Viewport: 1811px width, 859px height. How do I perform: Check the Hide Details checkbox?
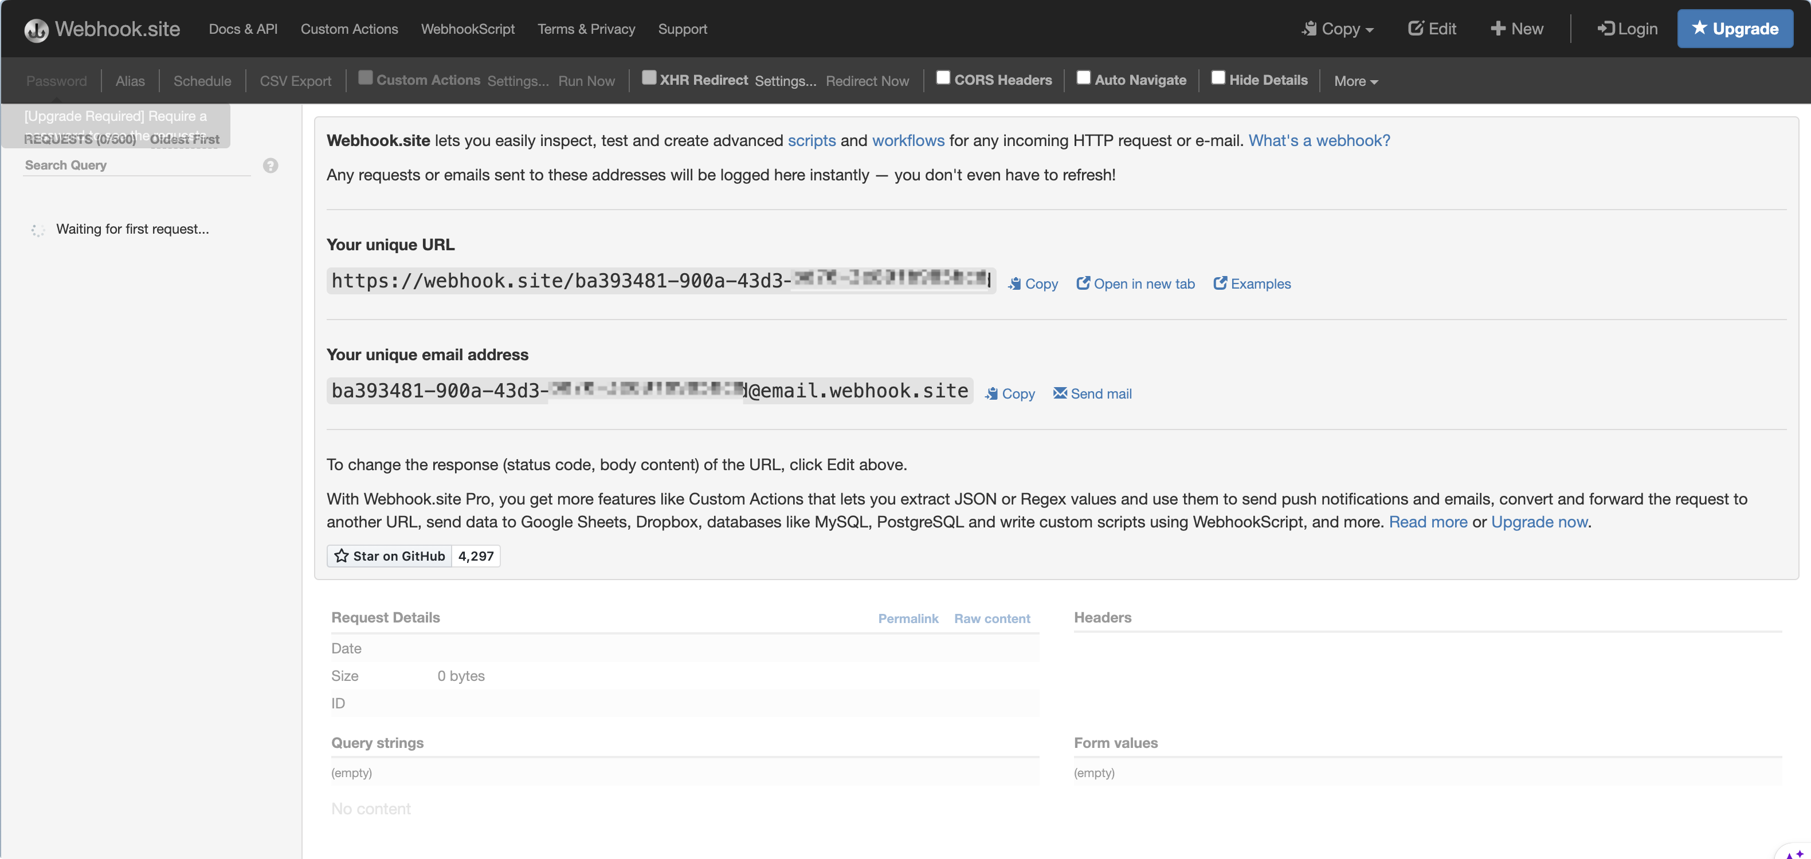point(1218,78)
